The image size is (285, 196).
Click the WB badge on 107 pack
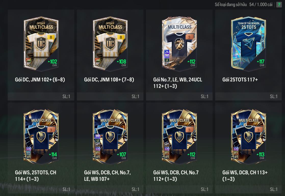pyautogui.click(x=98, y=136)
